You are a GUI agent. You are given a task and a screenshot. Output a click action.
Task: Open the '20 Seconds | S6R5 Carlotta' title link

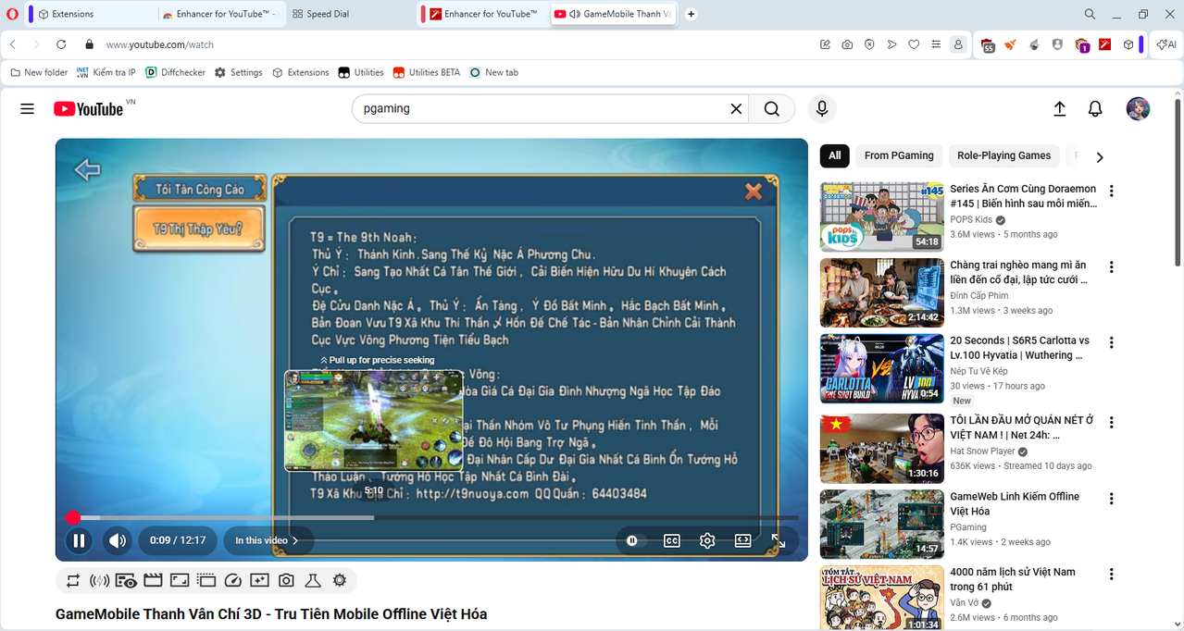pyautogui.click(x=1019, y=348)
